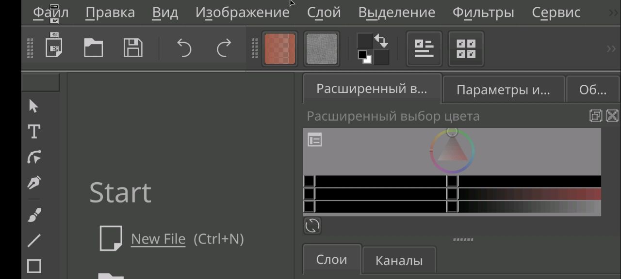Open the Выделение menu
Image resolution: width=621 pixels, height=279 pixels.
[x=396, y=12]
